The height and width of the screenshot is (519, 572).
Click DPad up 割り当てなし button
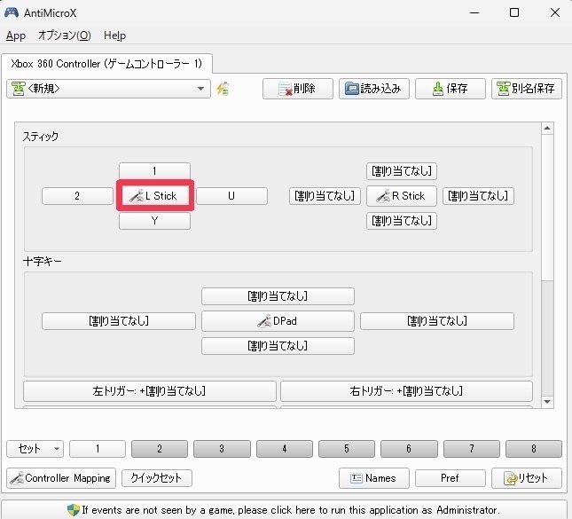click(x=278, y=296)
